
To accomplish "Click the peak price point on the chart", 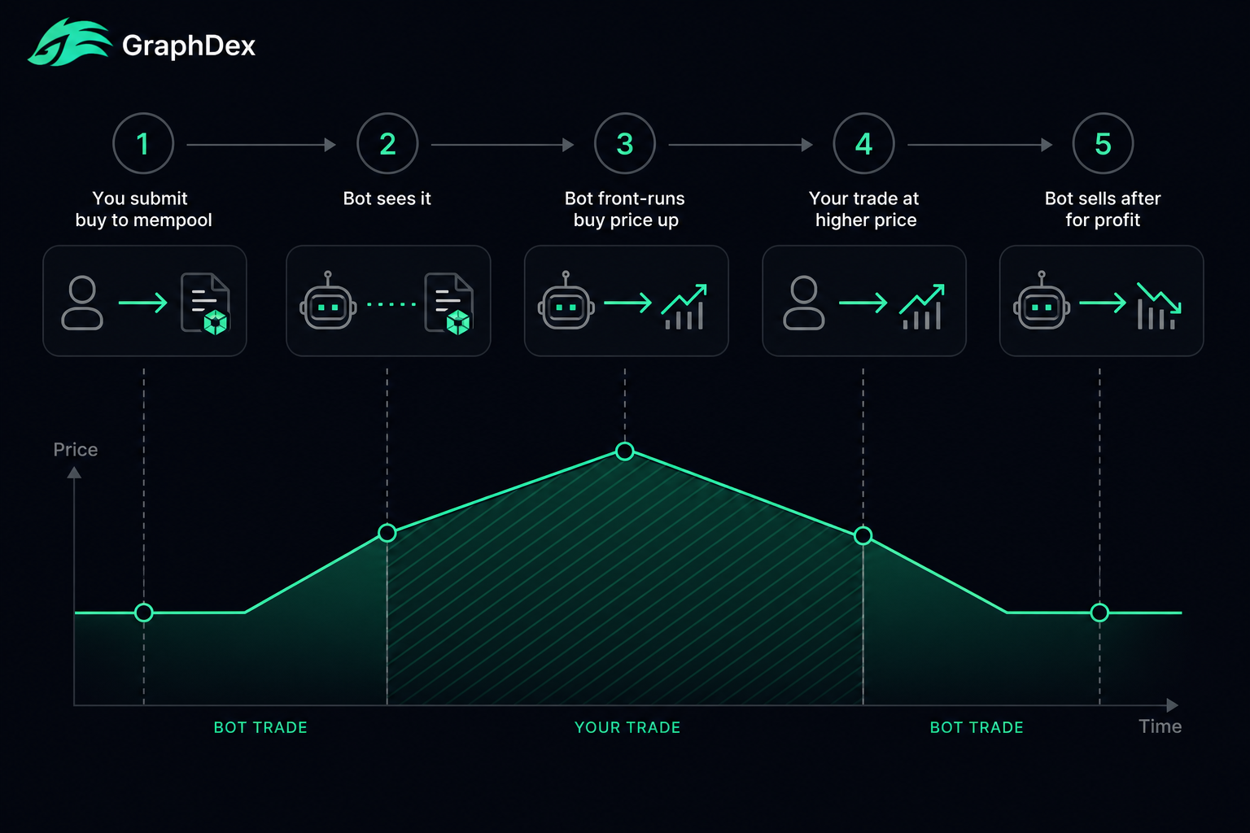I will click(625, 451).
